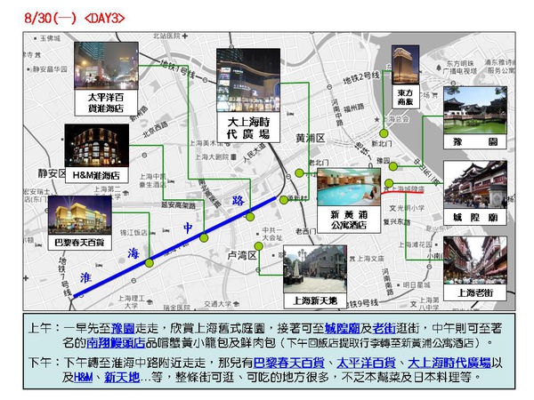The width and height of the screenshot is (534, 400).
Task: Select the 上海老街 crowd photo
Action: [475, 260]
